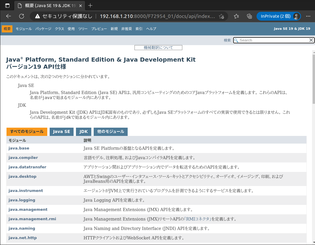Reload the page with the refresh icon

pyautogui.click(x=22, y=16)
